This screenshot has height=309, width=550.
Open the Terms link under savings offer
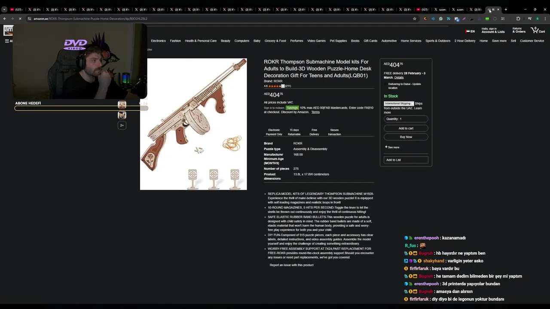315,112
